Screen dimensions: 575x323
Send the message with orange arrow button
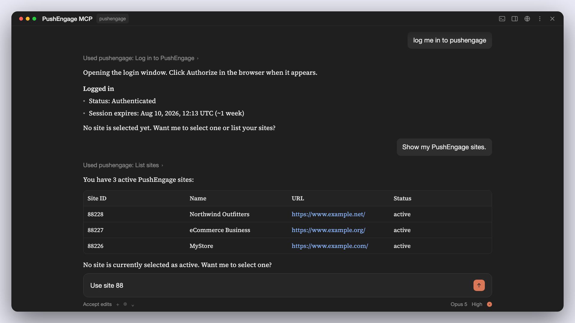pyautogui.click(x=479, y=285)
